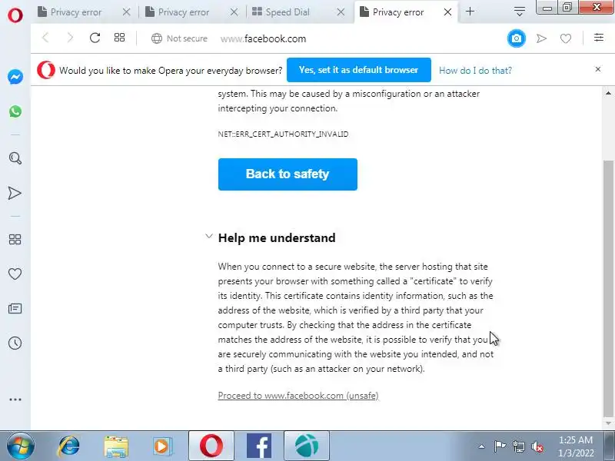Click the www.facebook.com address field
This screenshot has width=615, height=461.
point(263,39)
